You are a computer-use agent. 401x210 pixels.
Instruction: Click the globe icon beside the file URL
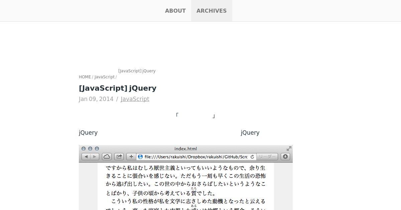pos(140,157)
